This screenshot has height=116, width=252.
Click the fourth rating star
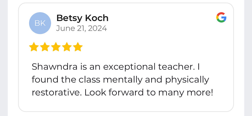(x=67, y=47)
